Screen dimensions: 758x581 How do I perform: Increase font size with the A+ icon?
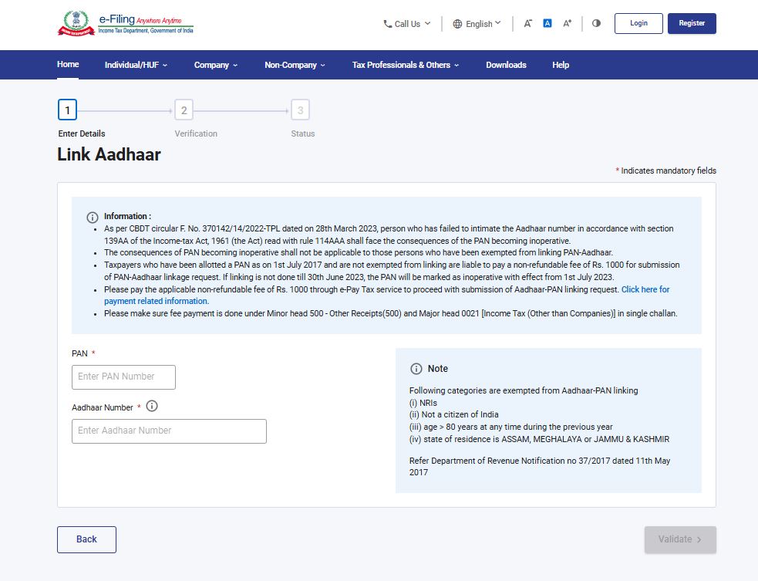click(567, 23)
